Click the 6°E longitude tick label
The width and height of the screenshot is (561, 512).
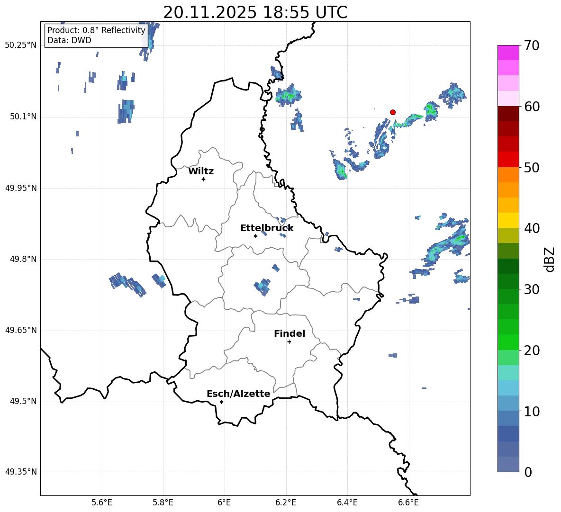click(x=224, y=502)
